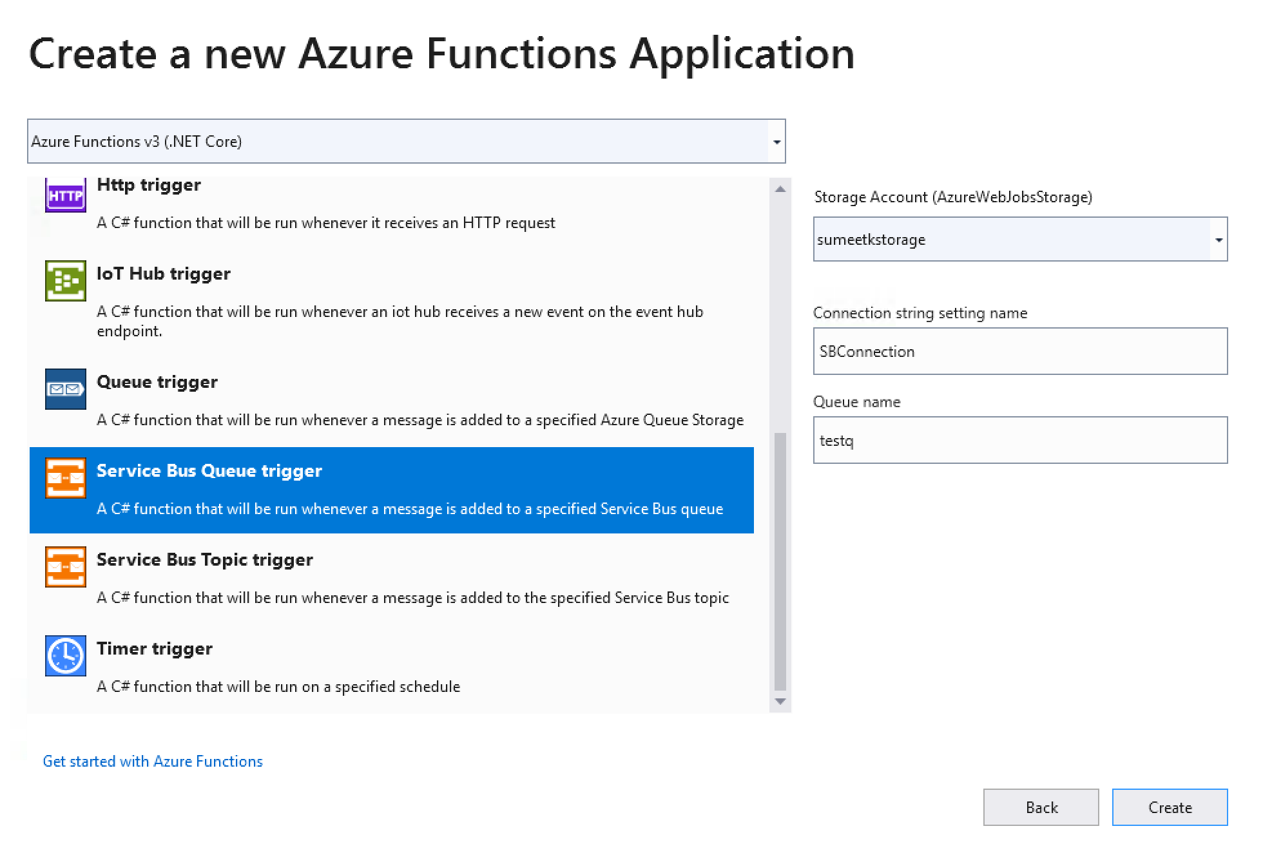
Task: Choose the IoT Hub trigger template
Action: 163,274
